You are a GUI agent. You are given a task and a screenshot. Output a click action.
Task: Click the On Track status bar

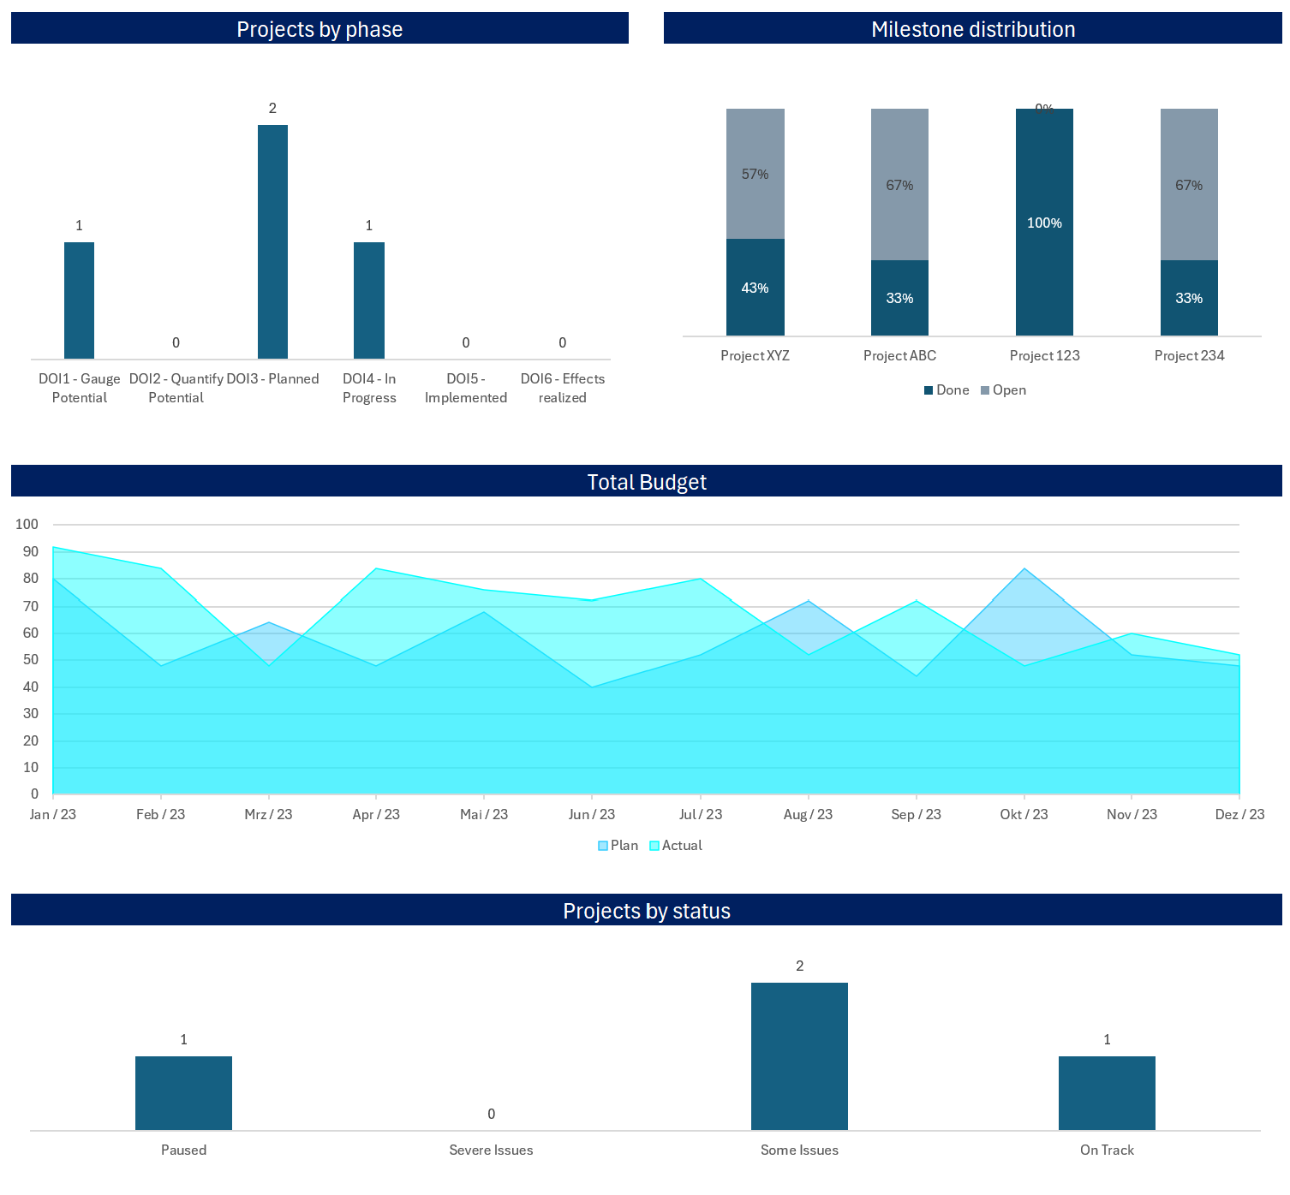point(1107,1092)
